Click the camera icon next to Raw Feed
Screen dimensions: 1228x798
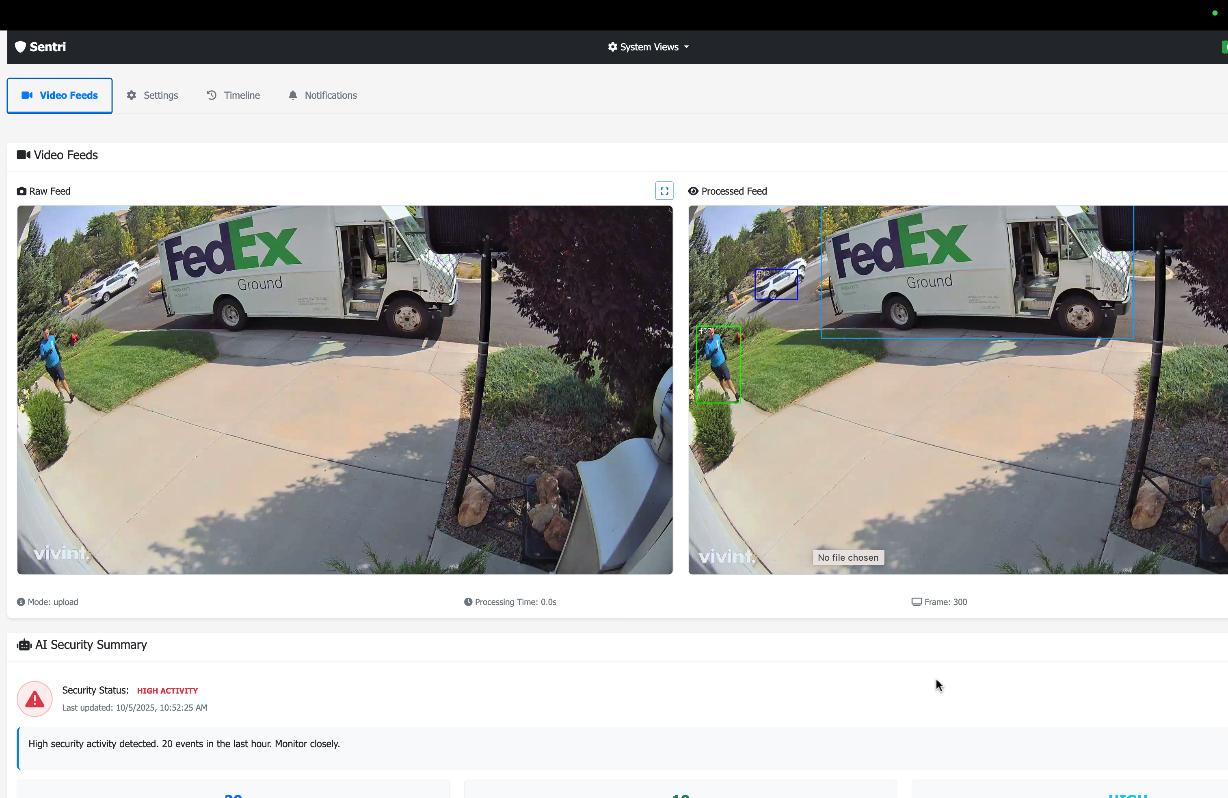(22, 191)
